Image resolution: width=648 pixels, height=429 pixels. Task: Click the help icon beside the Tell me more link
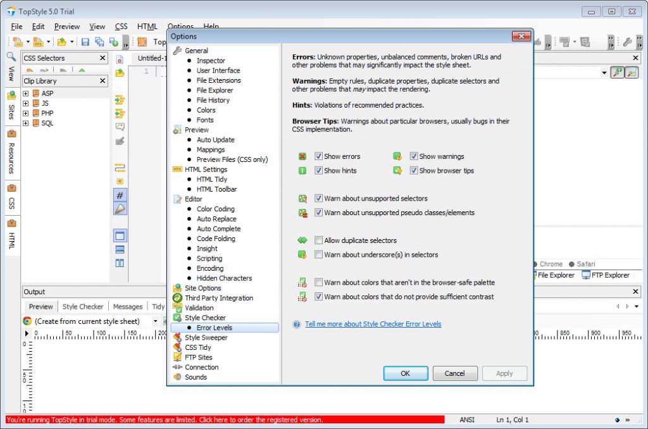coord(296,325)
